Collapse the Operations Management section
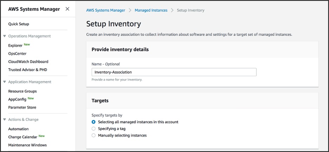The width and height of the screenshot is (329, 152). click(5, 36)
